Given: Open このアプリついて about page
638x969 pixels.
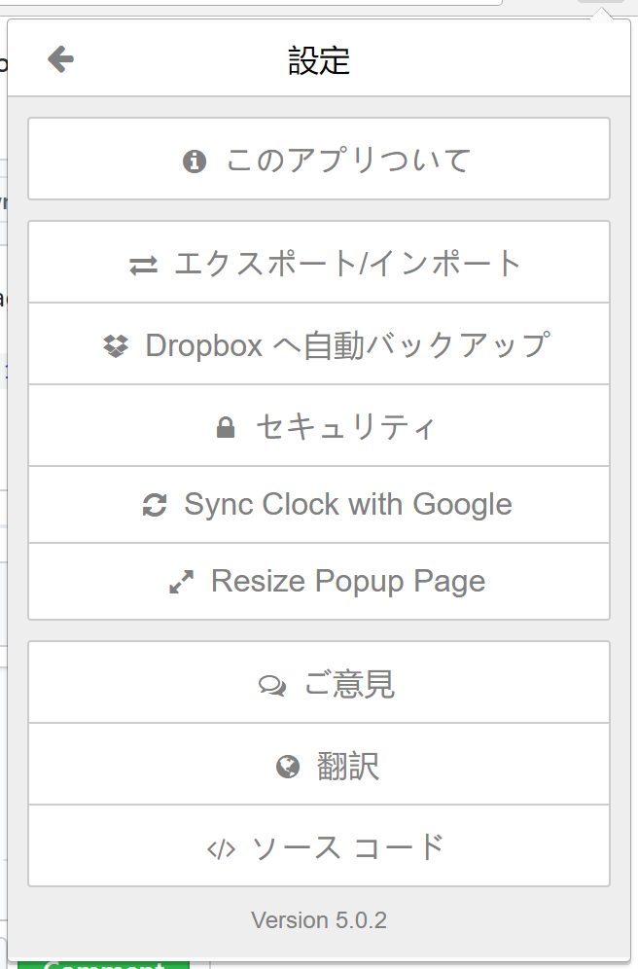Looking at the screenshot, I should (x=348, y=160).
